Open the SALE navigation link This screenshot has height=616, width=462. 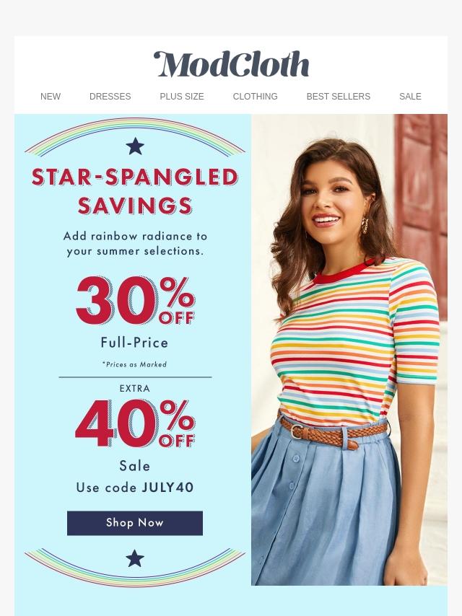click(x=410, y=96)
